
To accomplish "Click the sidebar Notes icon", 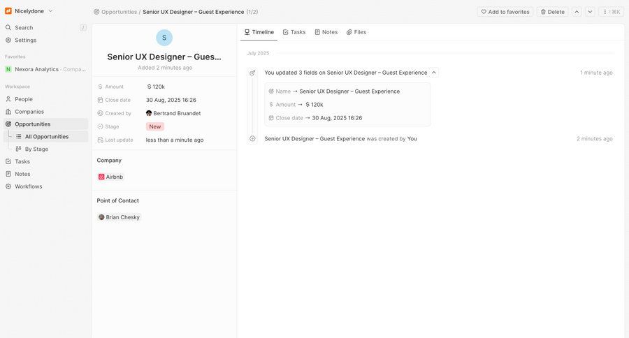I will point(8,174).
